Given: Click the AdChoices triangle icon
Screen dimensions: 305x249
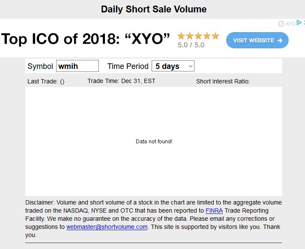Looking at the screenshot, I should (x=299, y=23).
